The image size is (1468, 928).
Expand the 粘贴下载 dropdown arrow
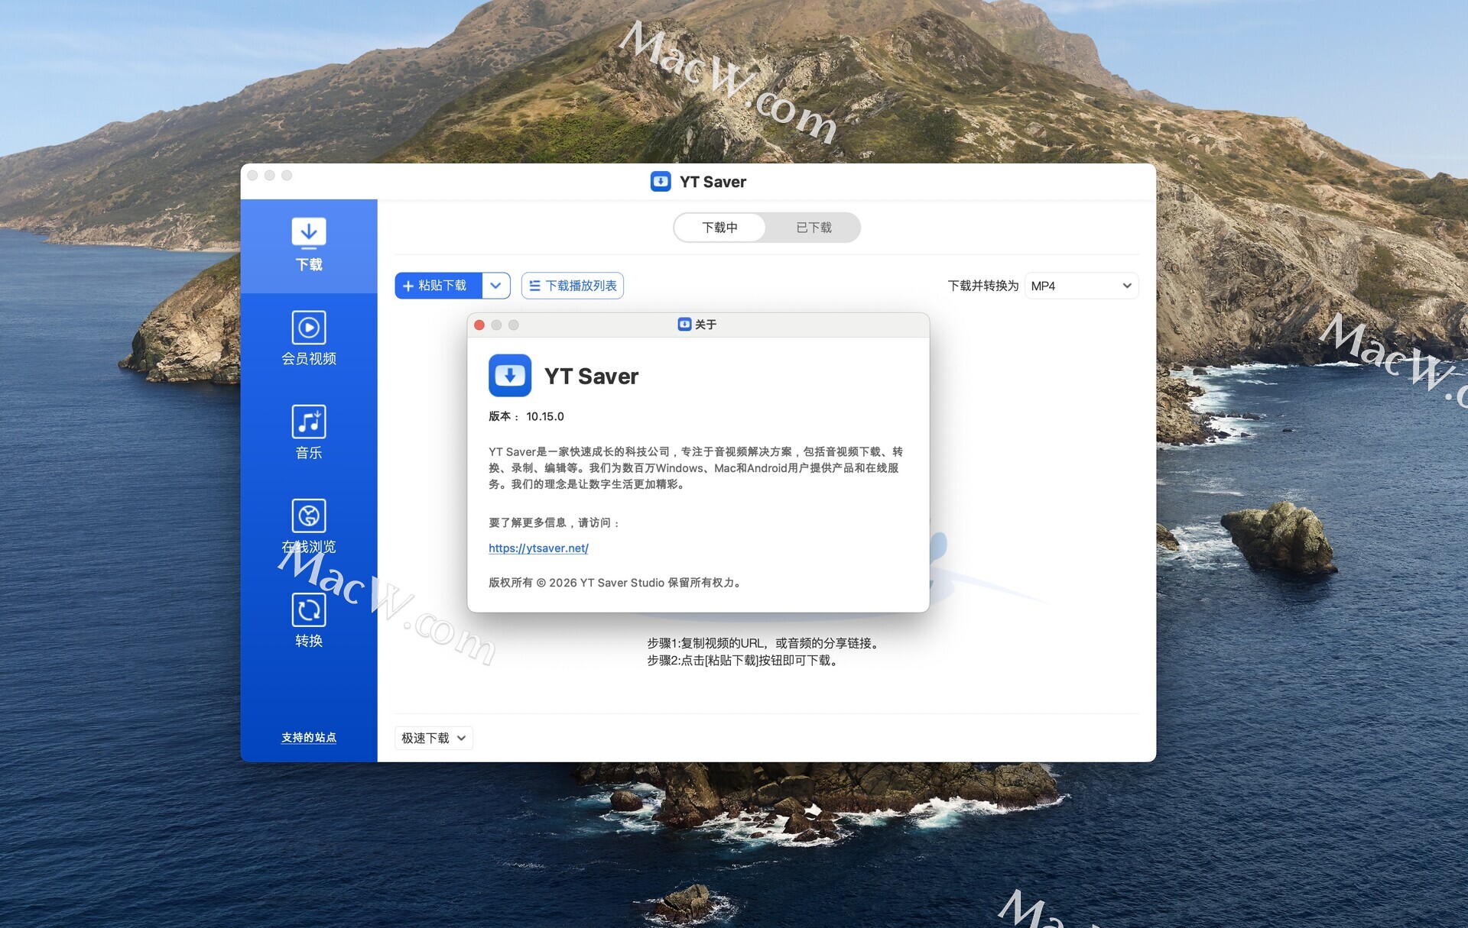point(496,286)
